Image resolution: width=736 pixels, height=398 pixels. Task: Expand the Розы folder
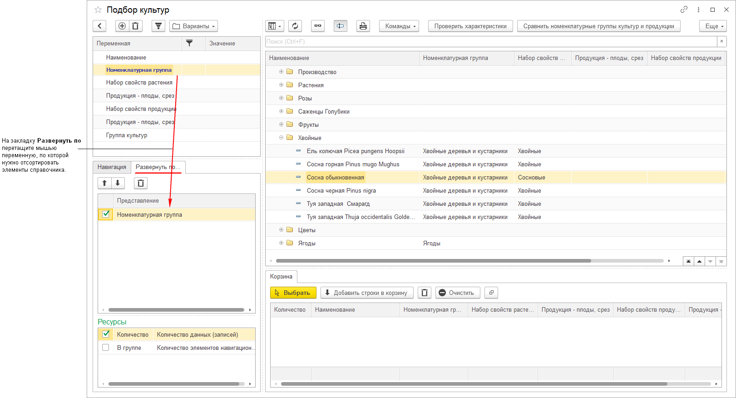click(281, 98)
